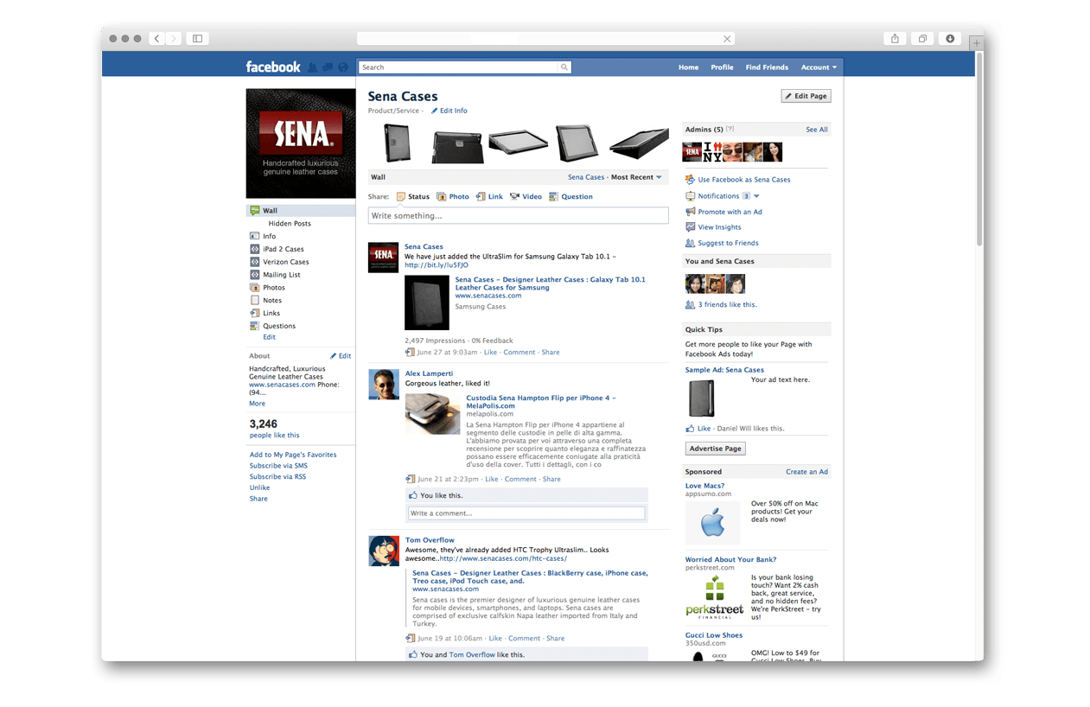Click Promote with an Ad
The width and height of the screenshot is (1090, 707).
point(730,212)
